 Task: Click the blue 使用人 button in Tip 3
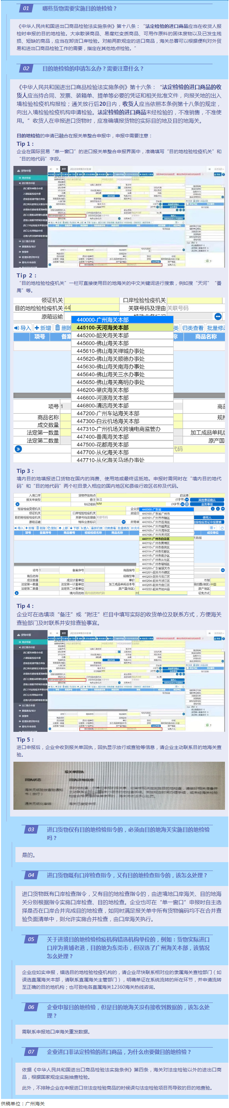click(x=207, y=518)
